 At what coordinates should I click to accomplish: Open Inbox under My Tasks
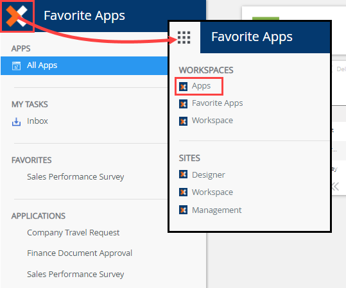click(x=37, y=121)
